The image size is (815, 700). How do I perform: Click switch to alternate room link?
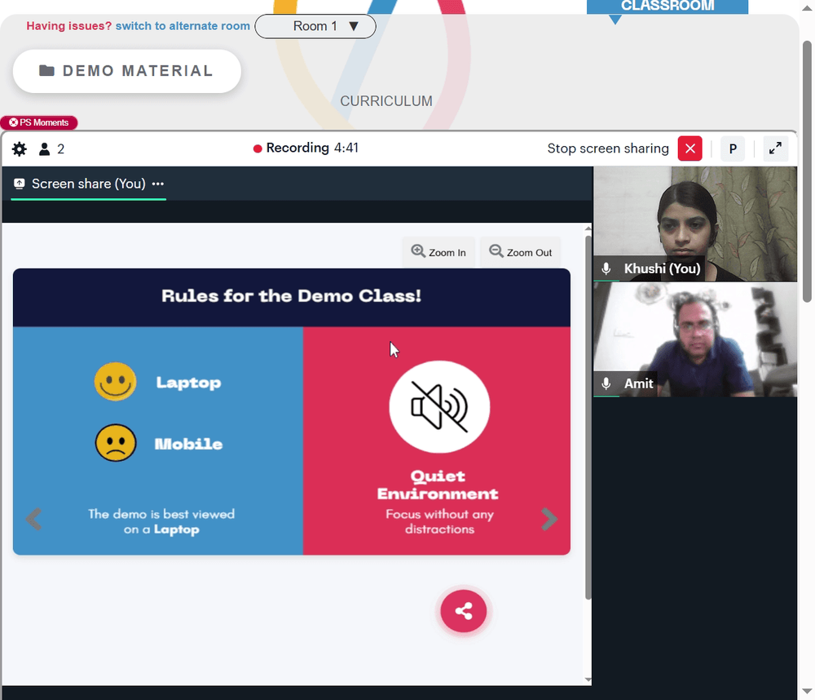pos(183,26)
